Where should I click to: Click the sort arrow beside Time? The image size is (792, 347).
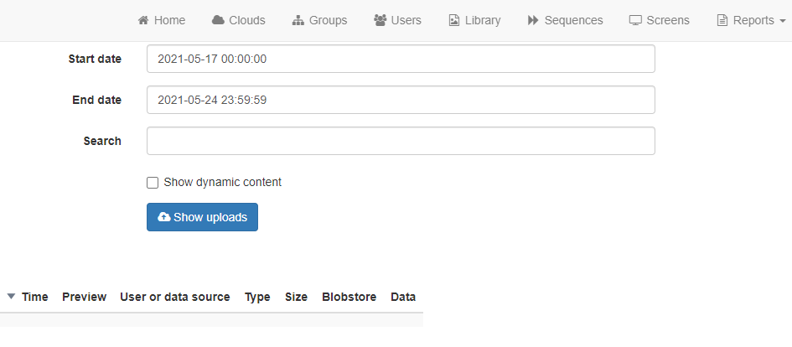11,297
